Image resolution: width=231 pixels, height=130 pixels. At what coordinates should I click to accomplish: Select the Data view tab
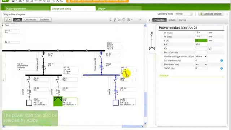click(18, 19)
